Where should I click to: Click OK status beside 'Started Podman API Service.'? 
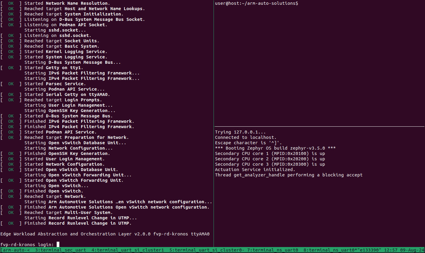[x=11, y=132]
